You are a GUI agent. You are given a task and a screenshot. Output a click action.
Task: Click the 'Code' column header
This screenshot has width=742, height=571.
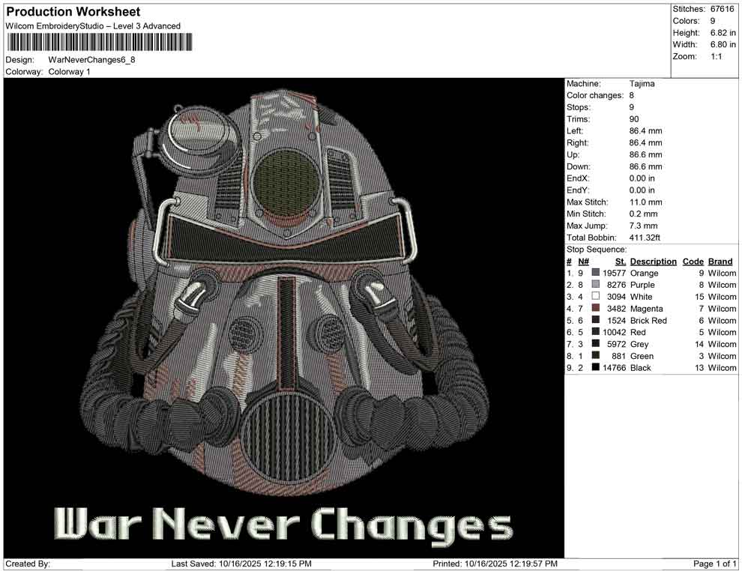[693, 261]
